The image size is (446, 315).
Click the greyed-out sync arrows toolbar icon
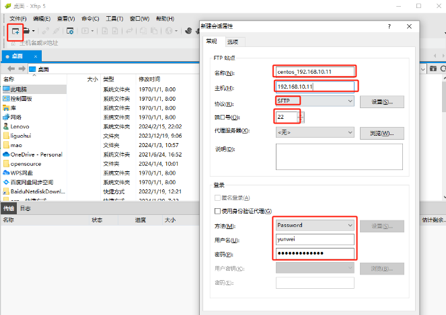pos(129,31)
